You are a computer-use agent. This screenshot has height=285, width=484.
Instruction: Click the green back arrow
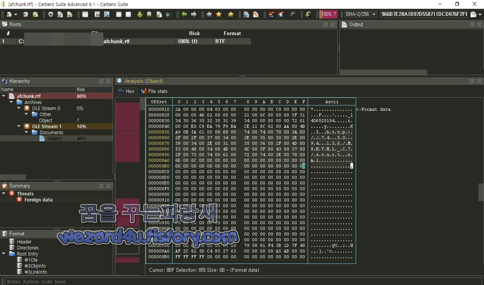184,14
